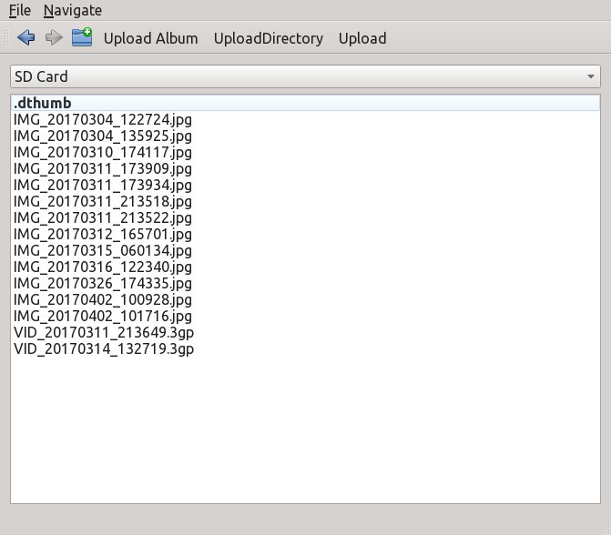611x535 pixels.
Task: Go back with the blue arrow
Action: click(26, 38)
